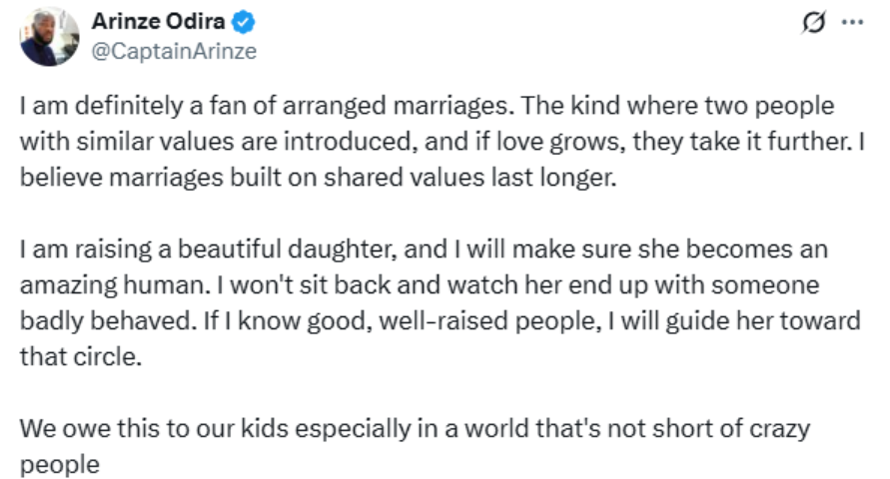Open the @CaptainArinze handle link
Viewport: 890px width, 479px height.
174,52
